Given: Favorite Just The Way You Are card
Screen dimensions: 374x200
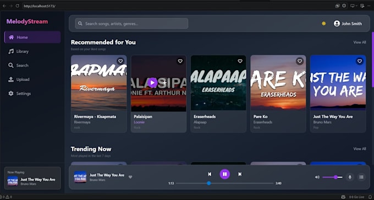Looking at the screenshot, I should (x=360, y=61).
